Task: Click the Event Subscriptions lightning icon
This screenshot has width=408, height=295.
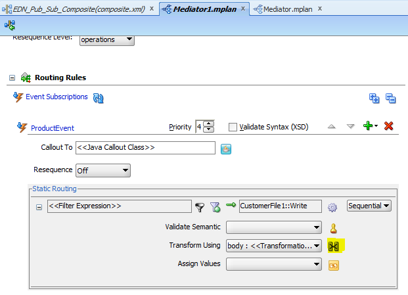Action: (x=18, y=97)
